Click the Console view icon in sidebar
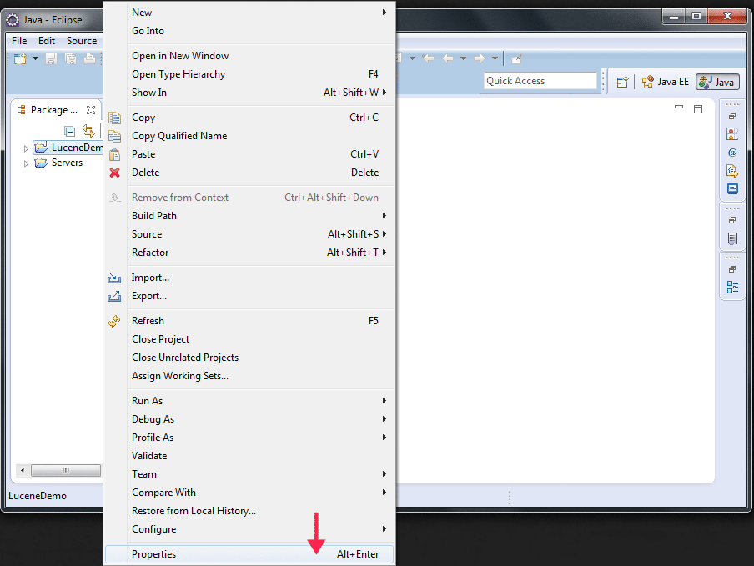The width and height of the screenshot is (754, 566). (732, 189)
